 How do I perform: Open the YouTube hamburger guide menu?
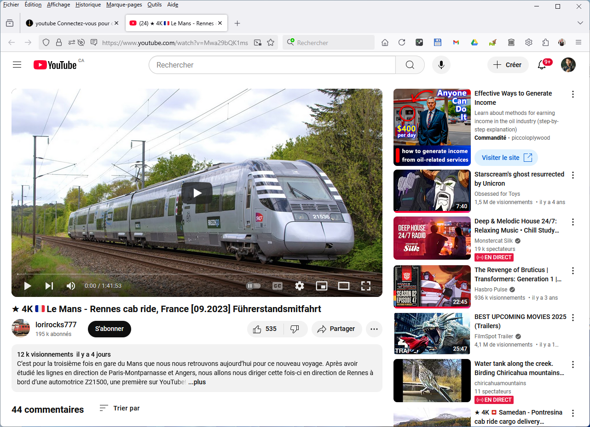(x=17, y=65)
